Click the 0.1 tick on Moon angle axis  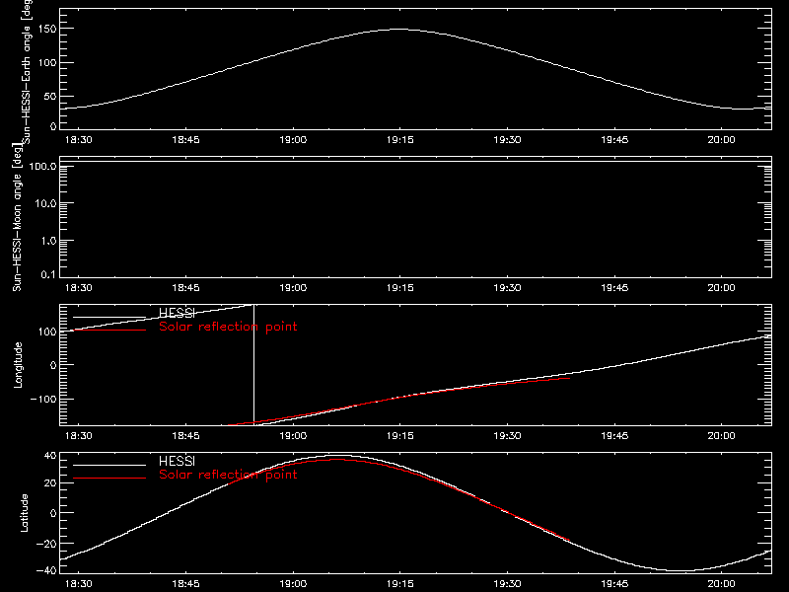(48, 274)
